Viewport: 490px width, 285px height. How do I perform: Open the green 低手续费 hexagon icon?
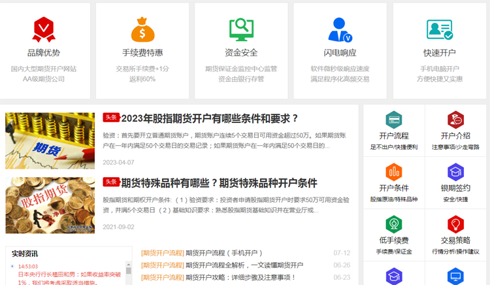coord(393,224)
